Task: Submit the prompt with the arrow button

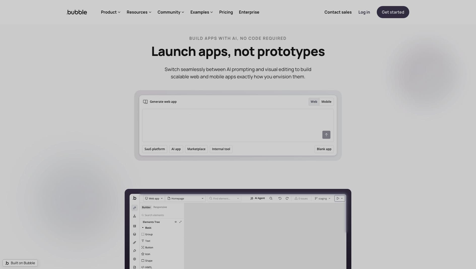Action: coord(326,135)
